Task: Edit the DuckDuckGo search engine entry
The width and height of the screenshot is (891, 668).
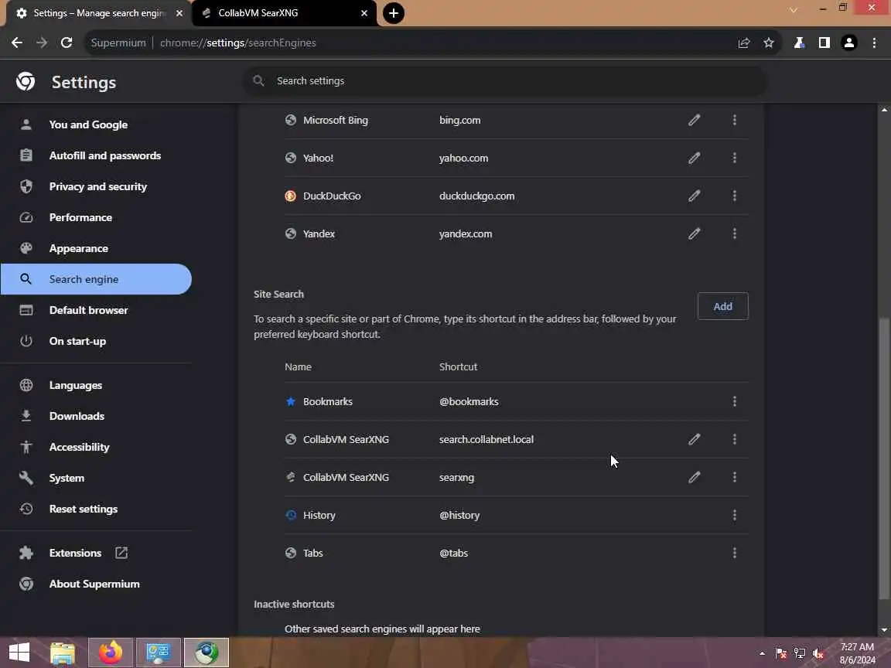Action: [694, 196]
